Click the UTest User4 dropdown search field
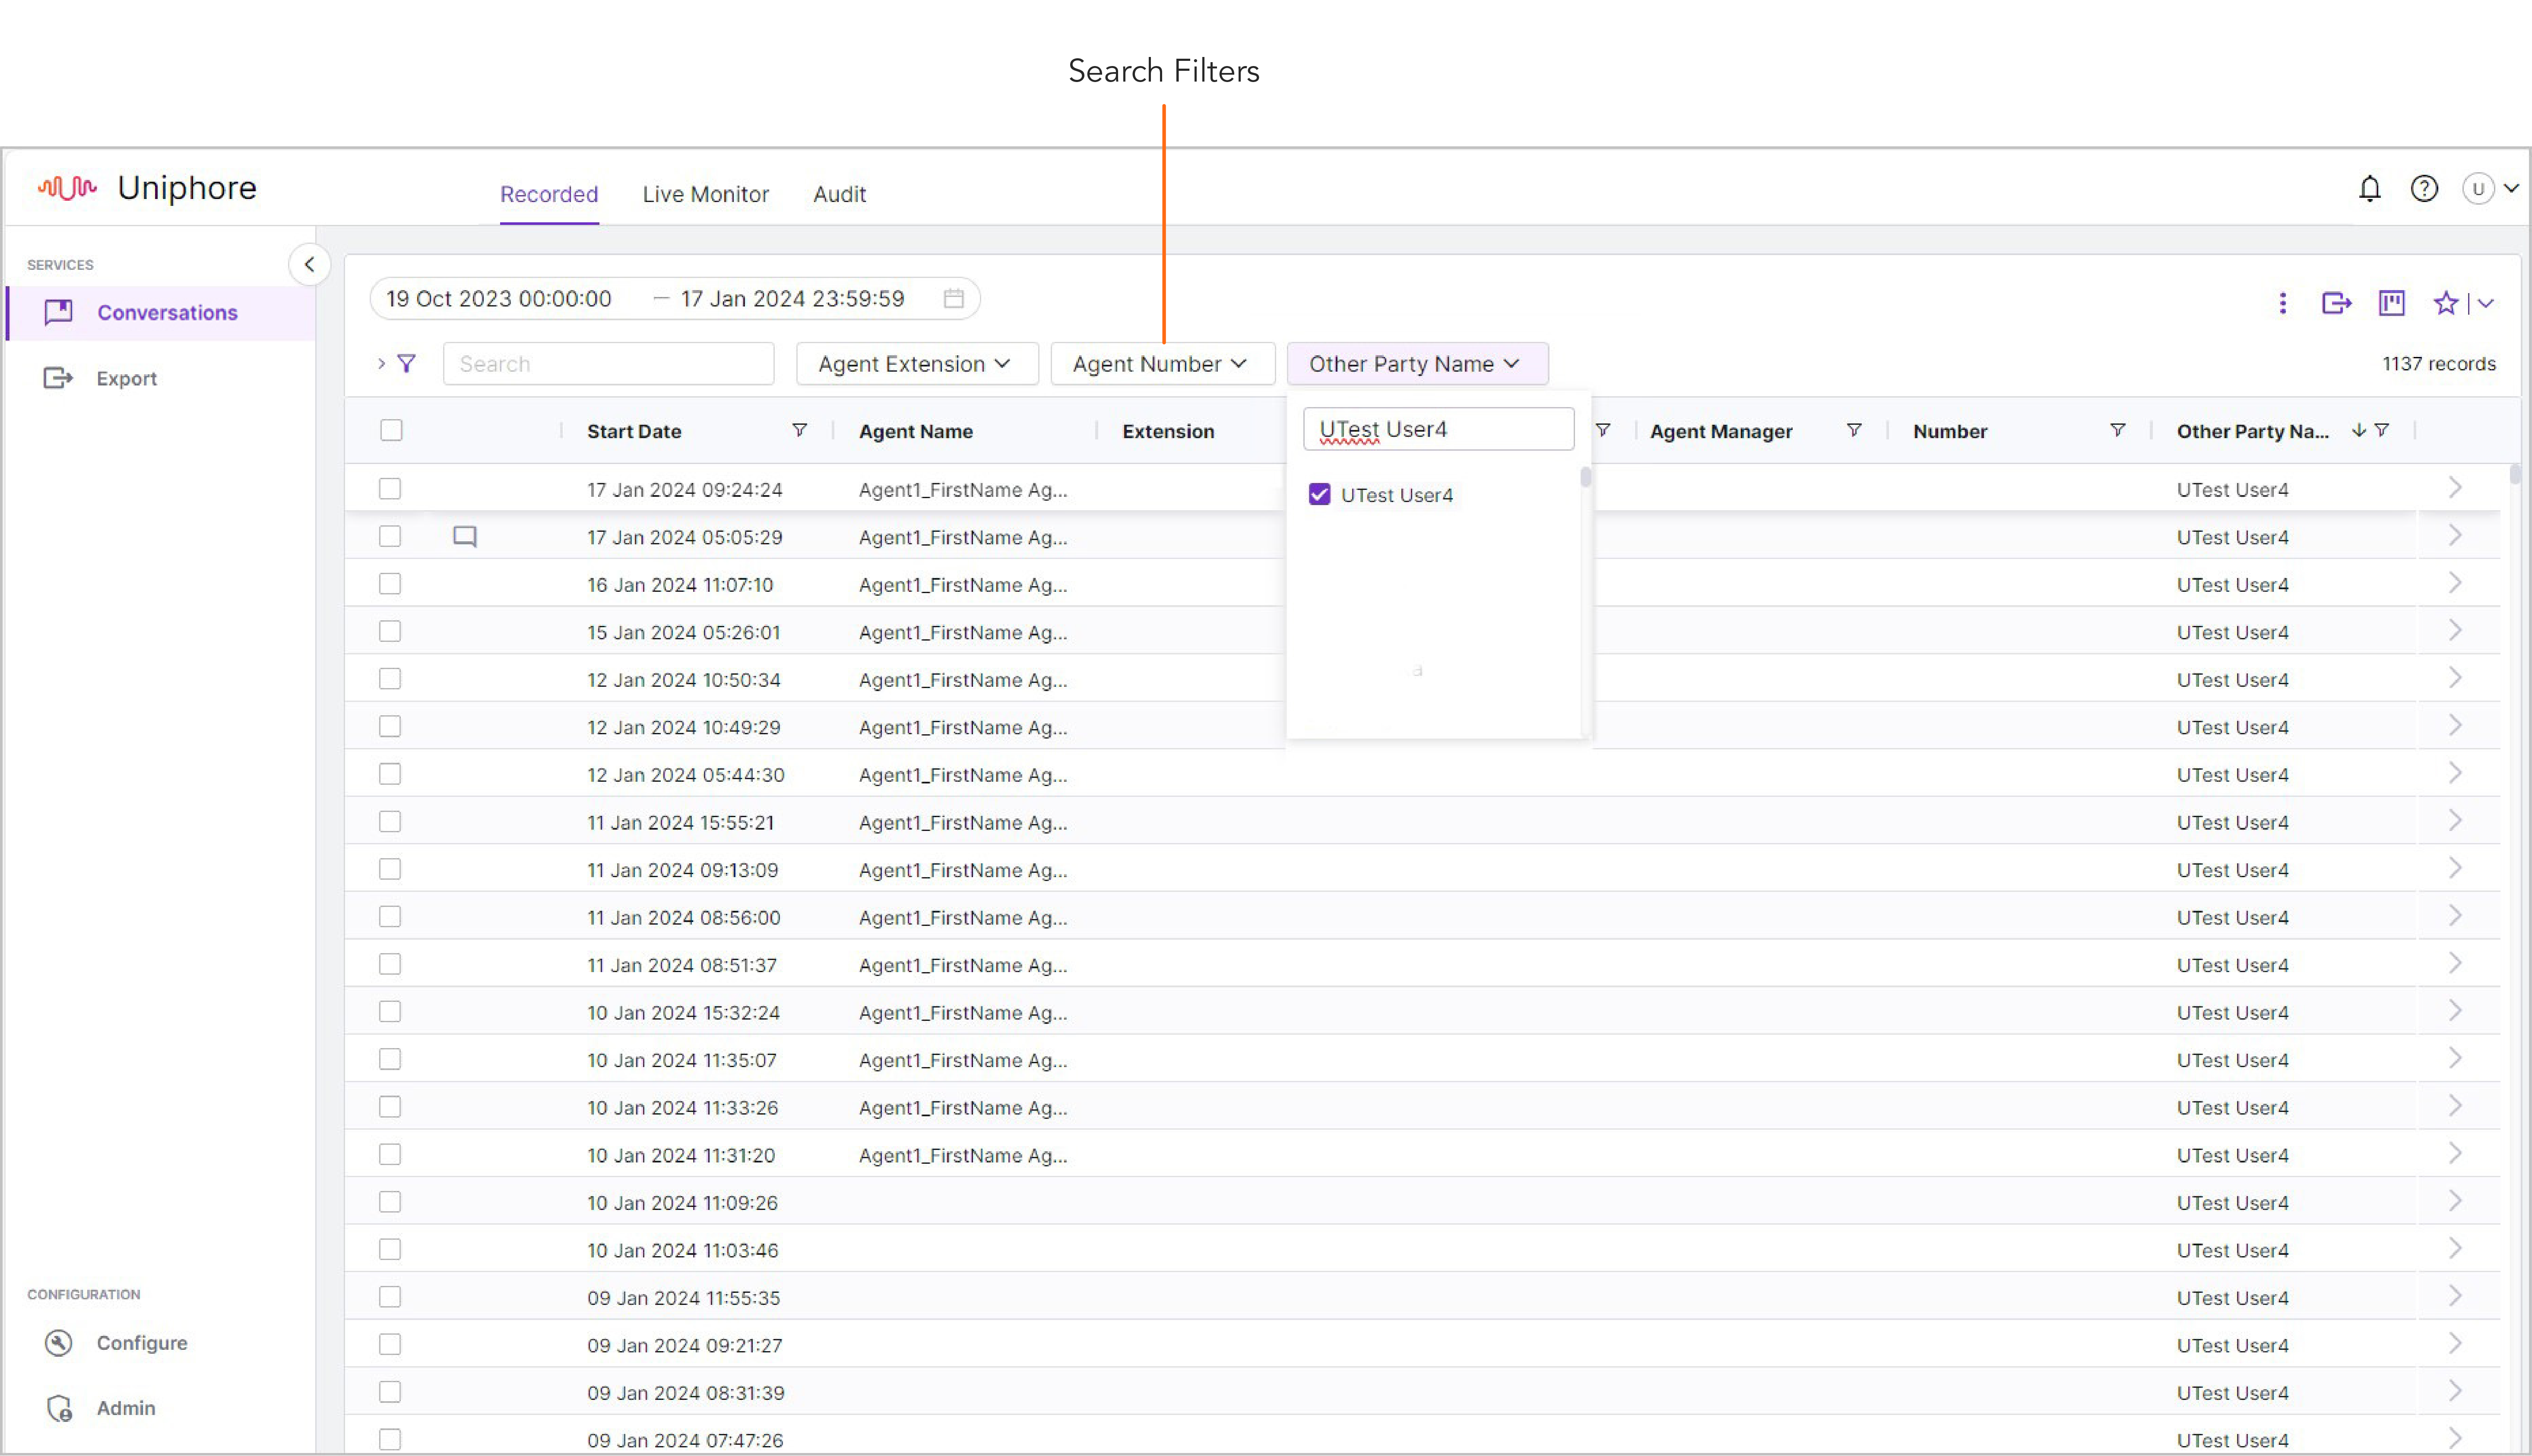The height and width of the screenshot is (1456, 2532). 1439,429
